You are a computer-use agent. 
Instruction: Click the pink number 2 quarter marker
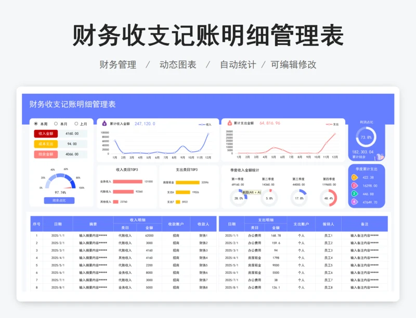pos(355,186)
